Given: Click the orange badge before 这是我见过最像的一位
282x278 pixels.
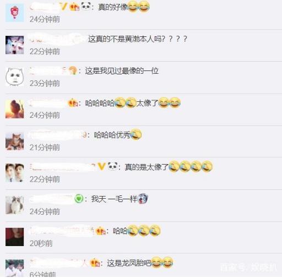Looking at the screenshot, I should [x=72, y=70].
